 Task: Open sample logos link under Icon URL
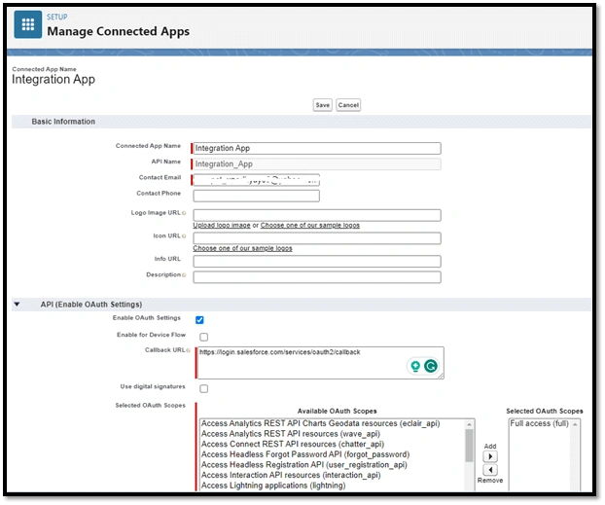coord(242,248)
